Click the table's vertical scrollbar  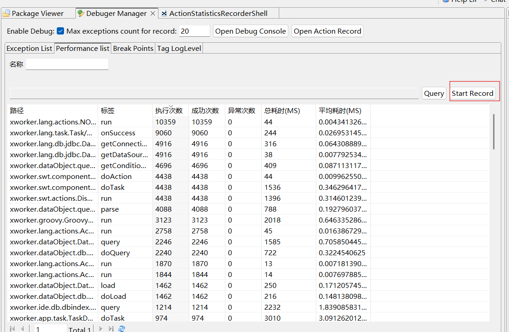click(494, 132)
